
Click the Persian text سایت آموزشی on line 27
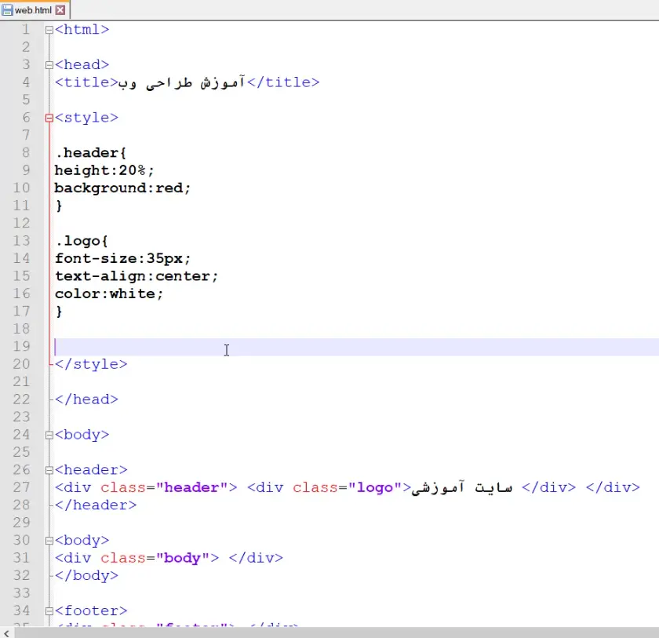[x=462, y=487]
